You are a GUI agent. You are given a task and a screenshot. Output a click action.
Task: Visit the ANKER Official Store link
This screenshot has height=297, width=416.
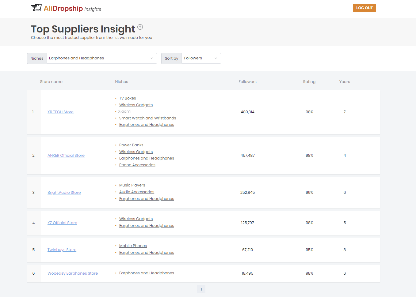click(66, 155)
